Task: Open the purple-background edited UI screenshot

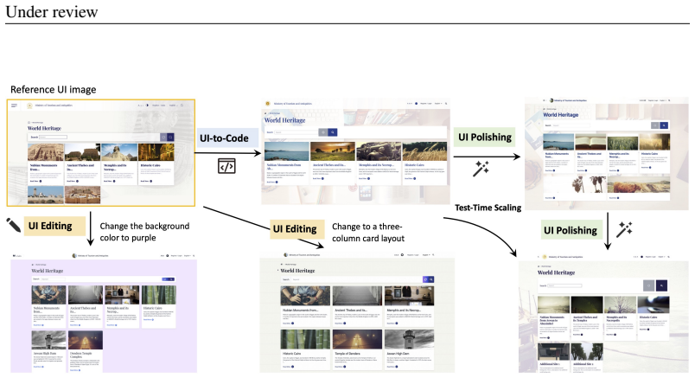Action: point(104,313)
